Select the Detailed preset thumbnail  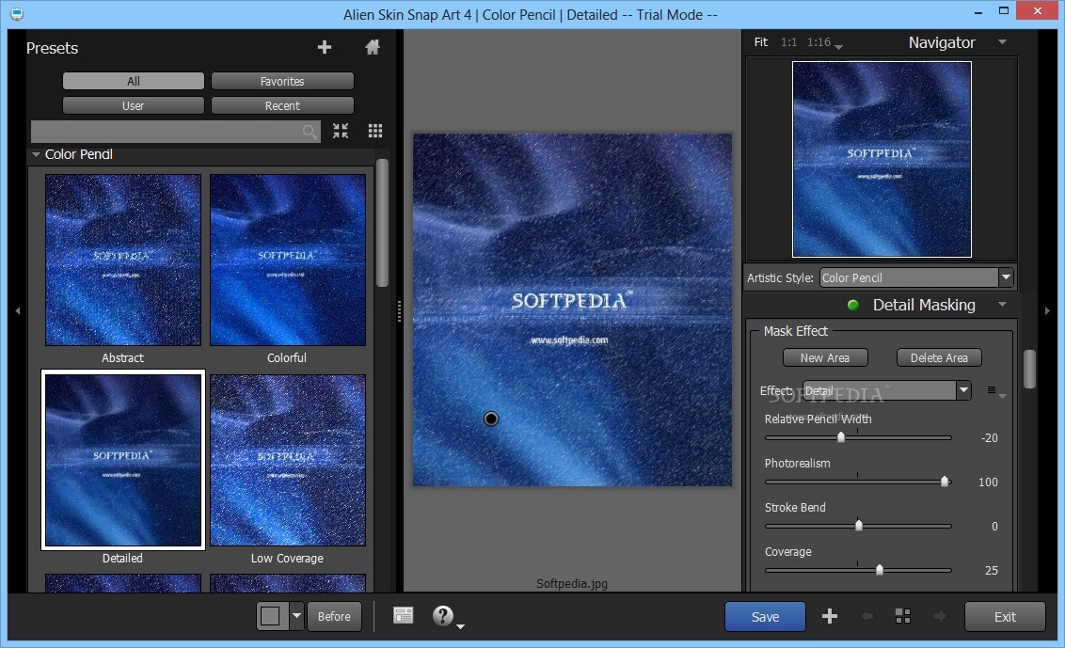pyautogui.click(x=123, y=460)
